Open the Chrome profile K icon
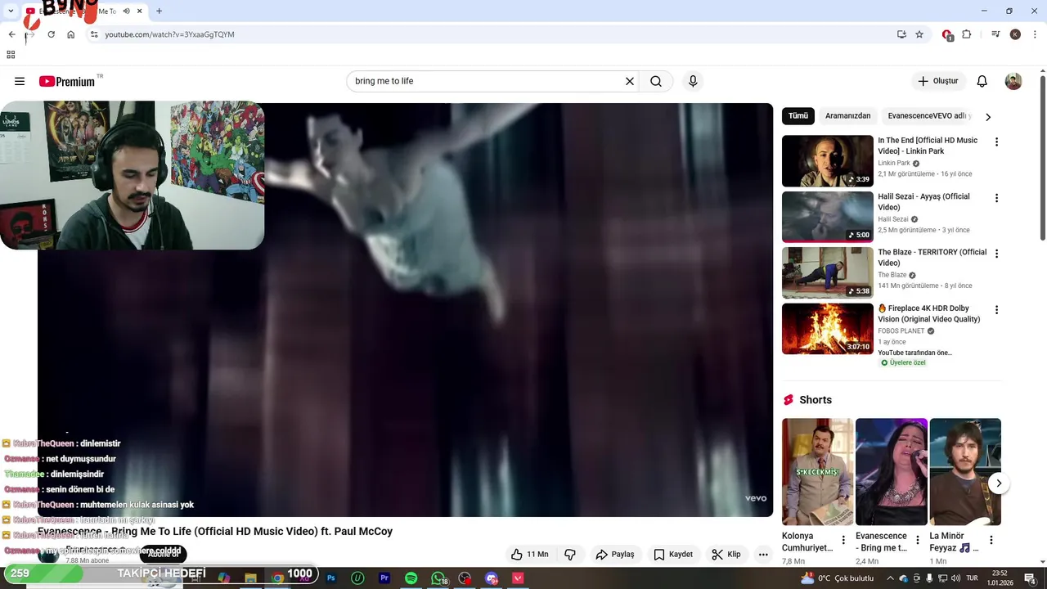This screenshot has height=589, width=1047. point(1015,34)
